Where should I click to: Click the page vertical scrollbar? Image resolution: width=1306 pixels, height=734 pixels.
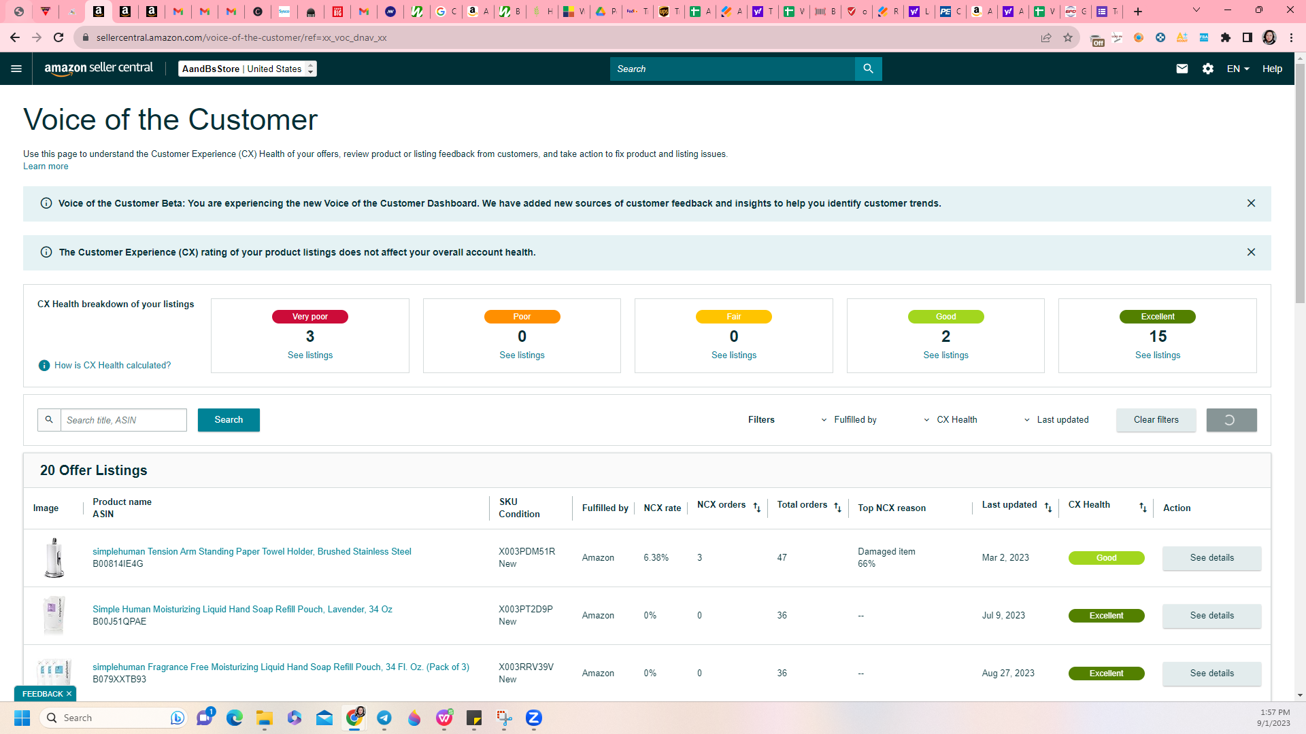1300,183
